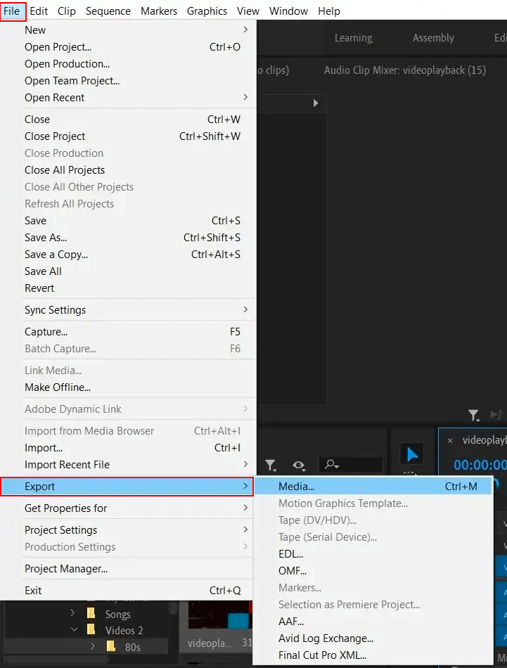The image size is (507, 668).
Task: Select the blue Selection arrow tool
Action: [x=412, y=454]
